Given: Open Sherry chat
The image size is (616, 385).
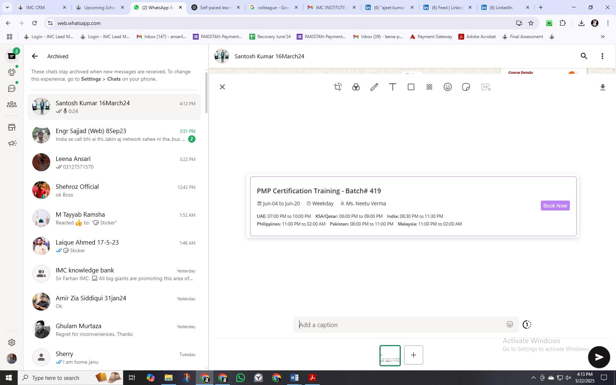Looking at the screenshot, I should [114, 357].
